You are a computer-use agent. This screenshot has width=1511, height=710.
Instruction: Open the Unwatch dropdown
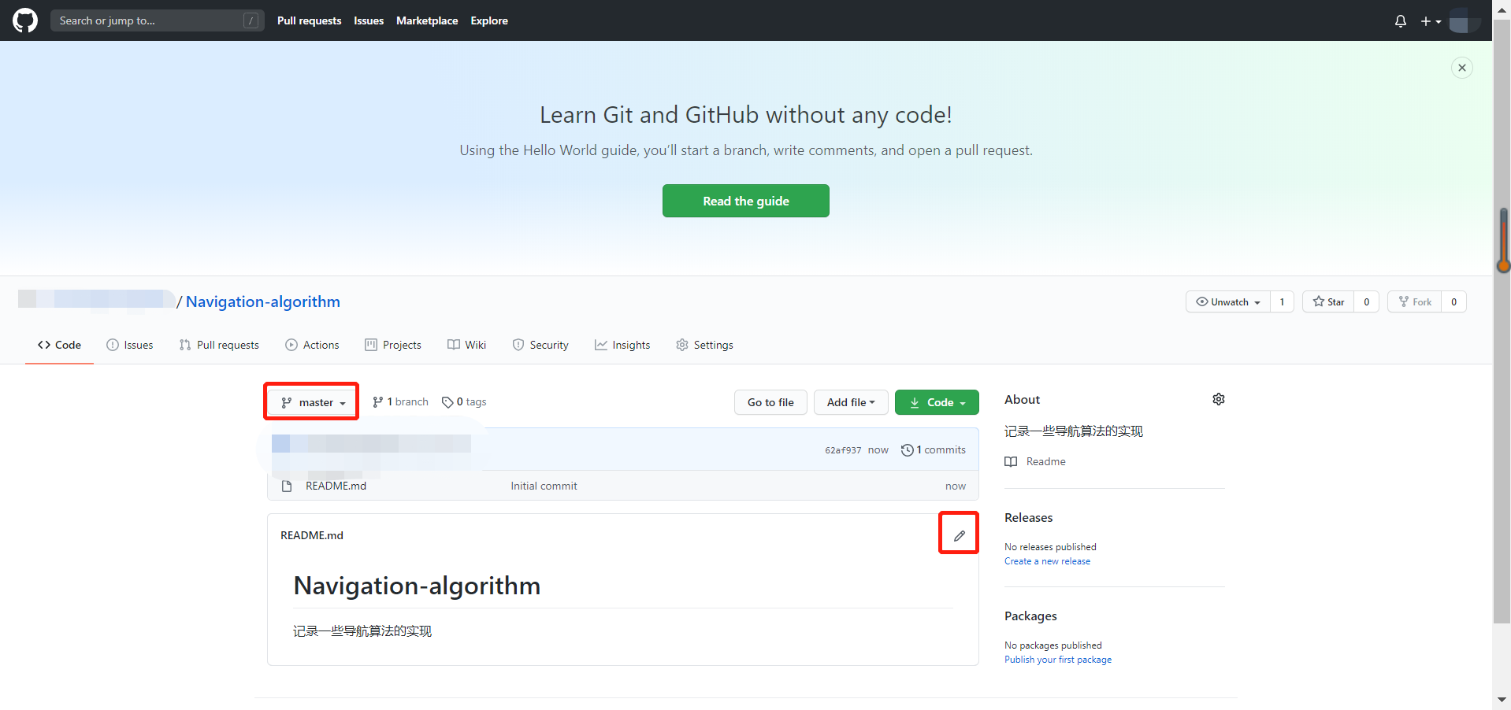tap(1228, 301)
